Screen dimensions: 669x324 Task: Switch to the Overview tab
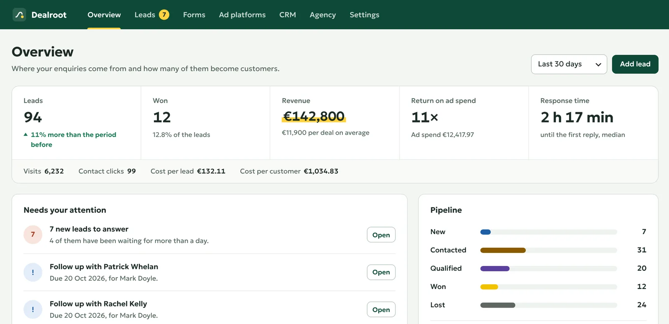click(104, 15)
